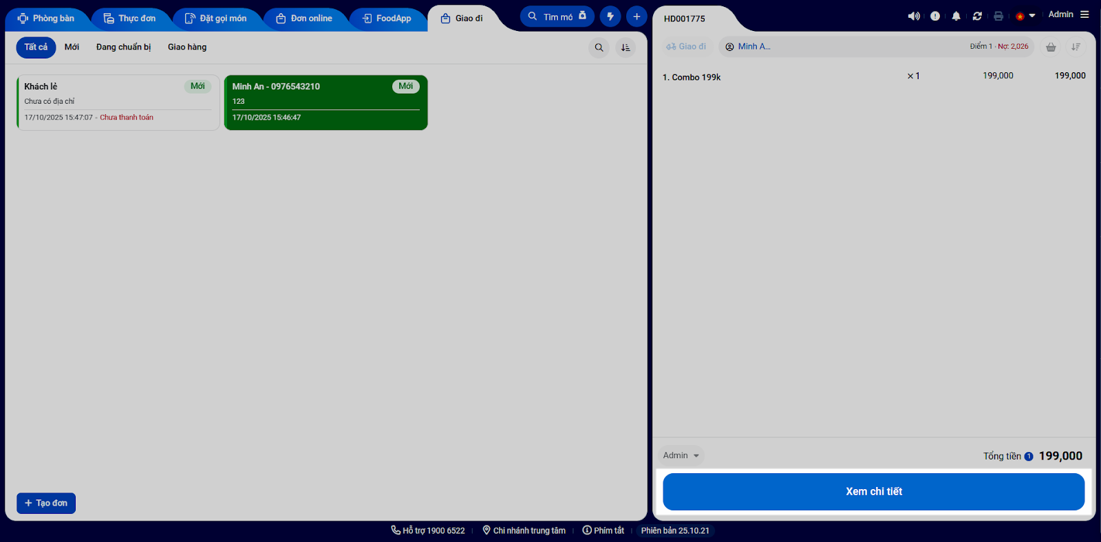The height and width of the screenshot is (542, 1101).
Task: Click the 17/10/2025 15:46:47 timestamp
Action: [266, 118]
